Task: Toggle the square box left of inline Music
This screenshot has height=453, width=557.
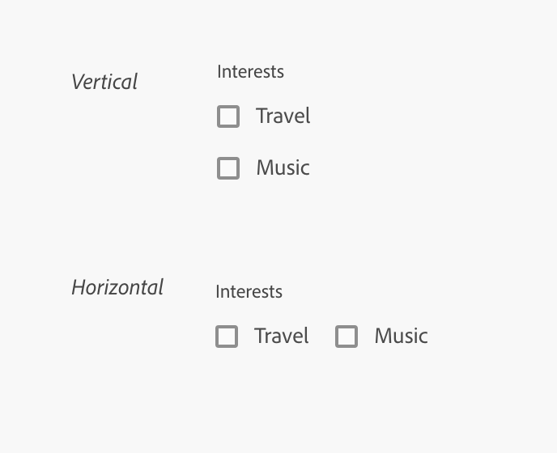Action: tap(347, 337)
